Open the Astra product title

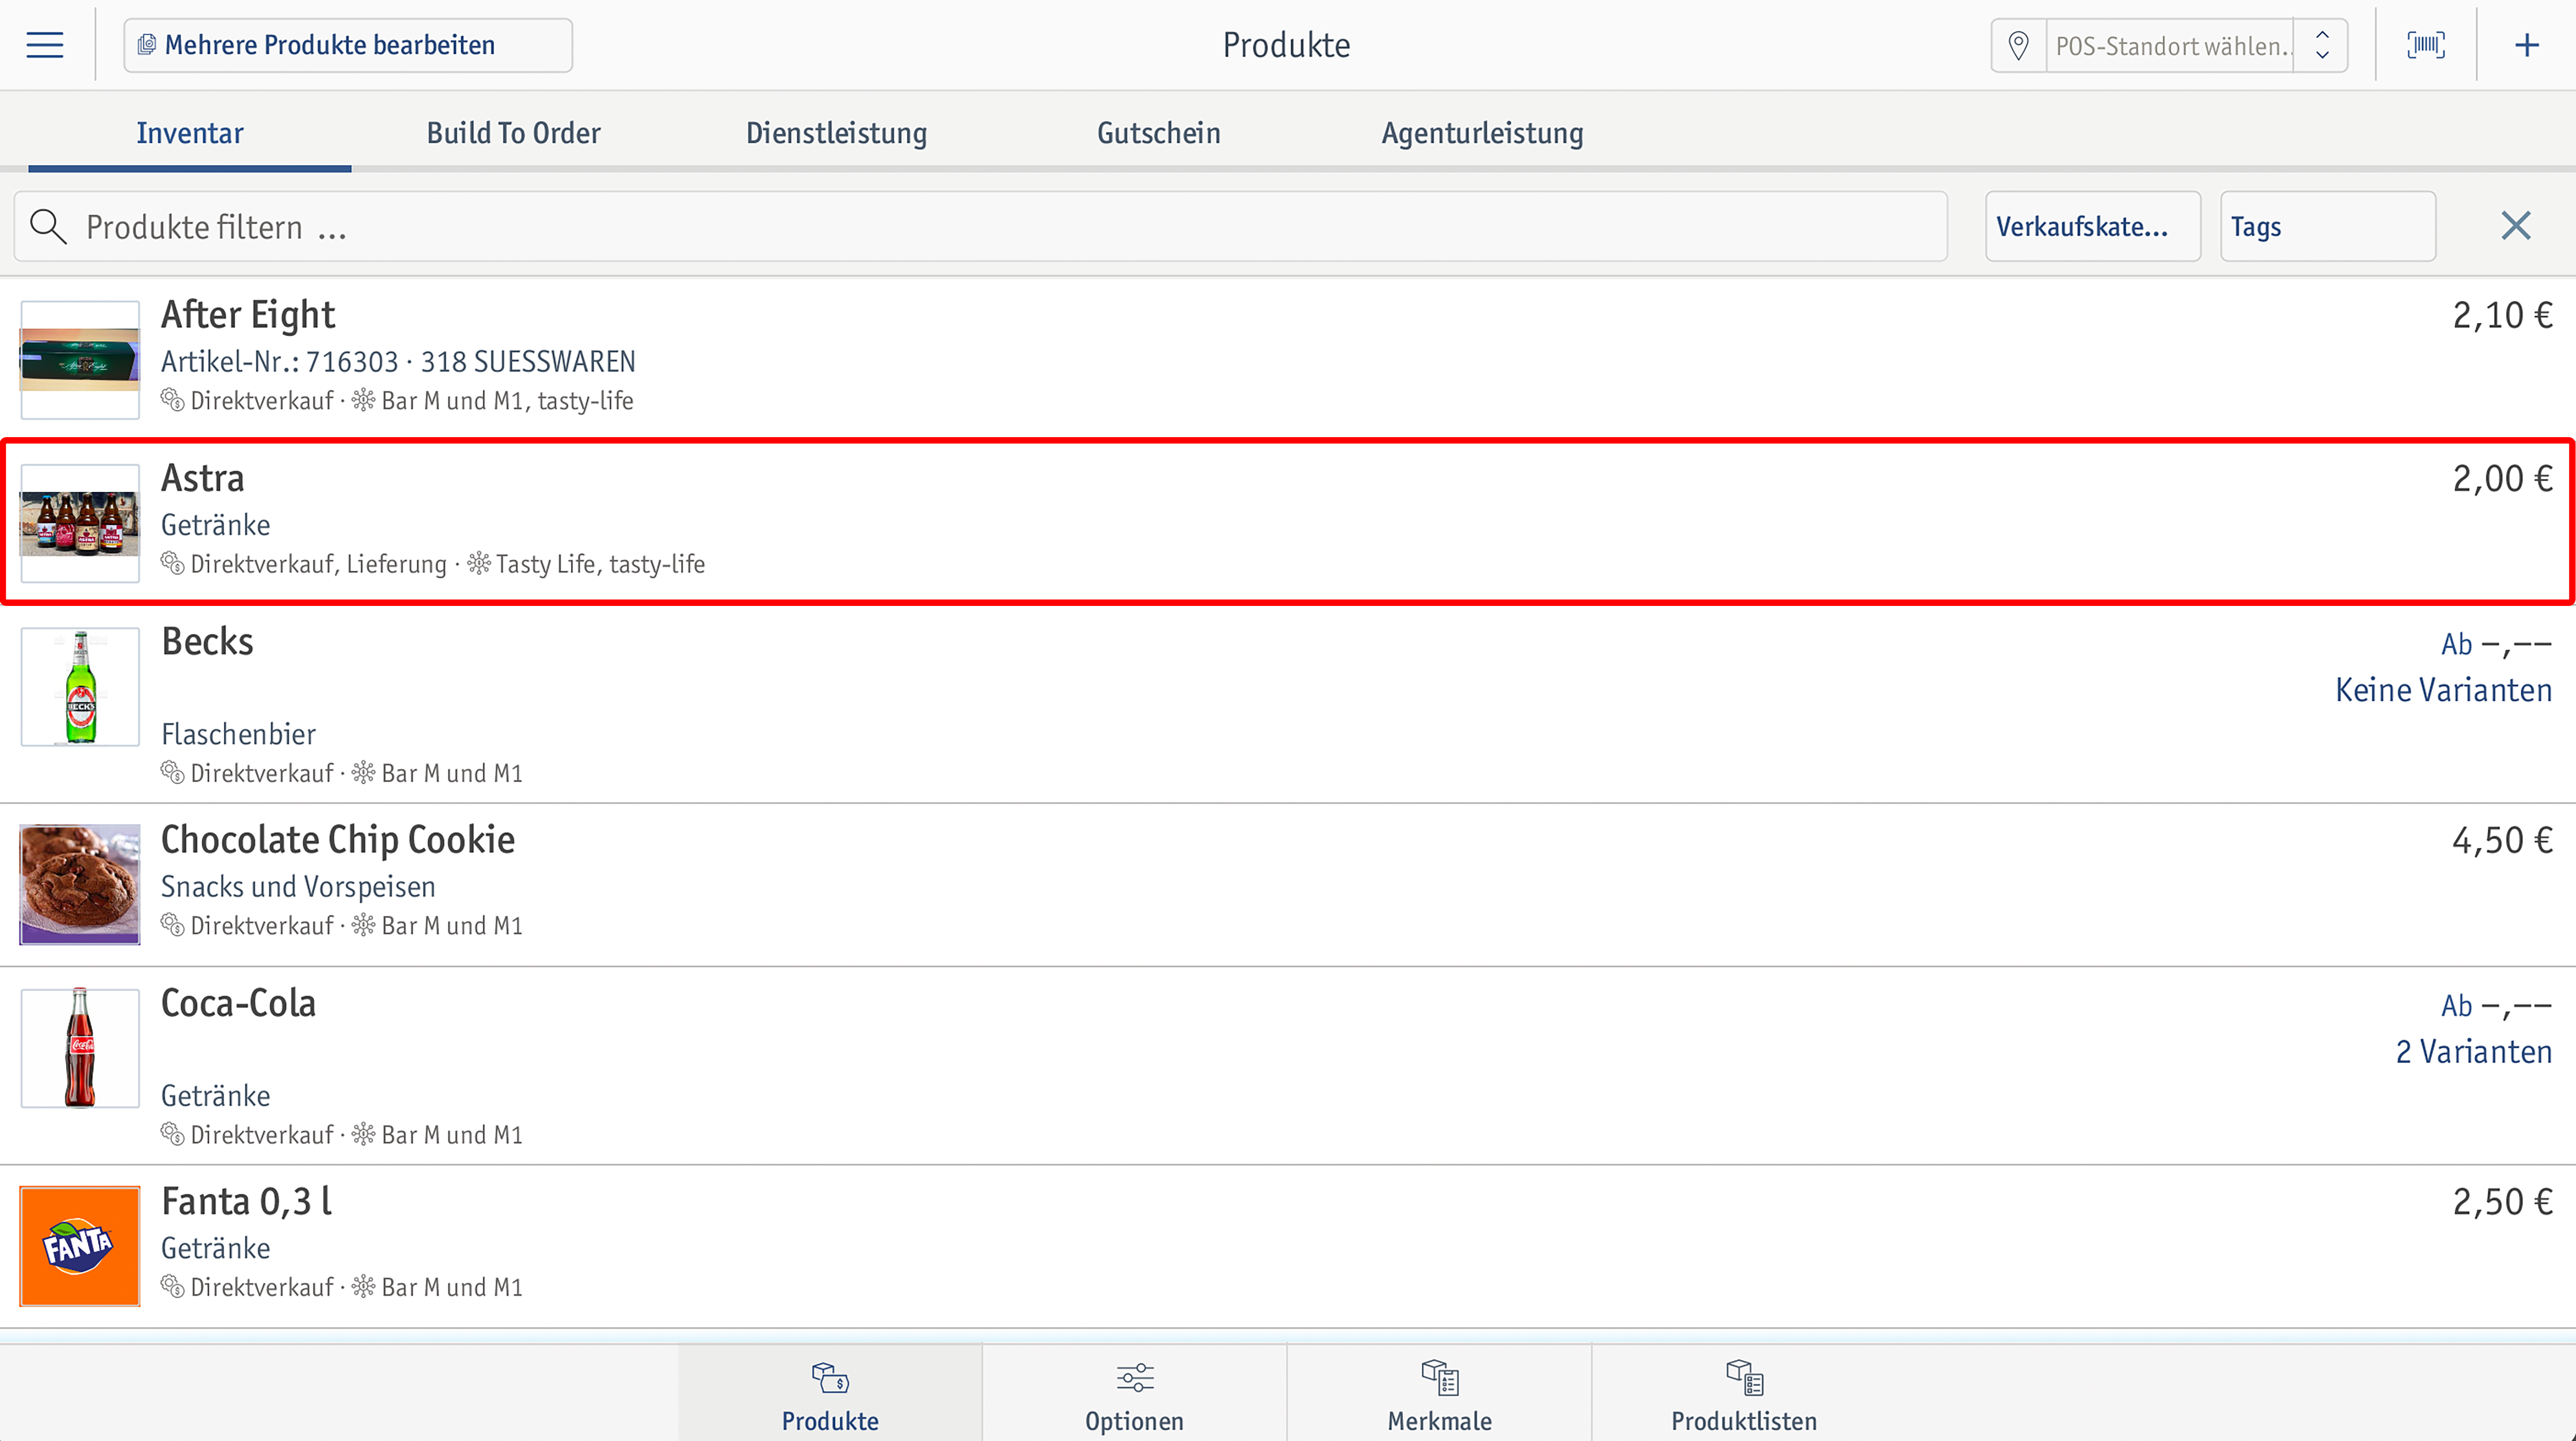tap(203, 478)
